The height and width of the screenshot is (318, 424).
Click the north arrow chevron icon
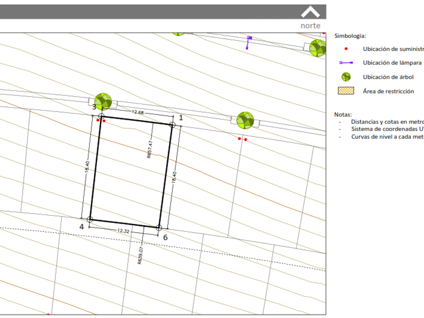coord(310,12)
